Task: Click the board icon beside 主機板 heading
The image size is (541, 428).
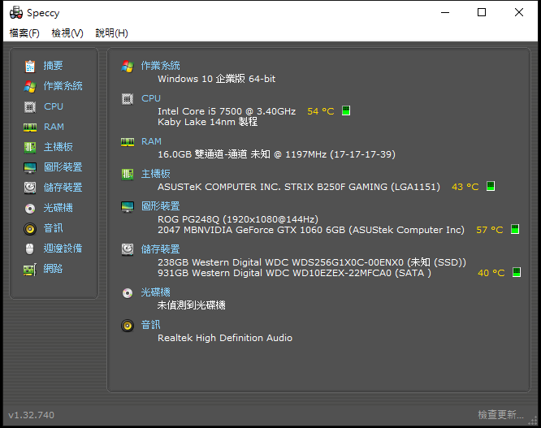Action: [x=128, y=174]
